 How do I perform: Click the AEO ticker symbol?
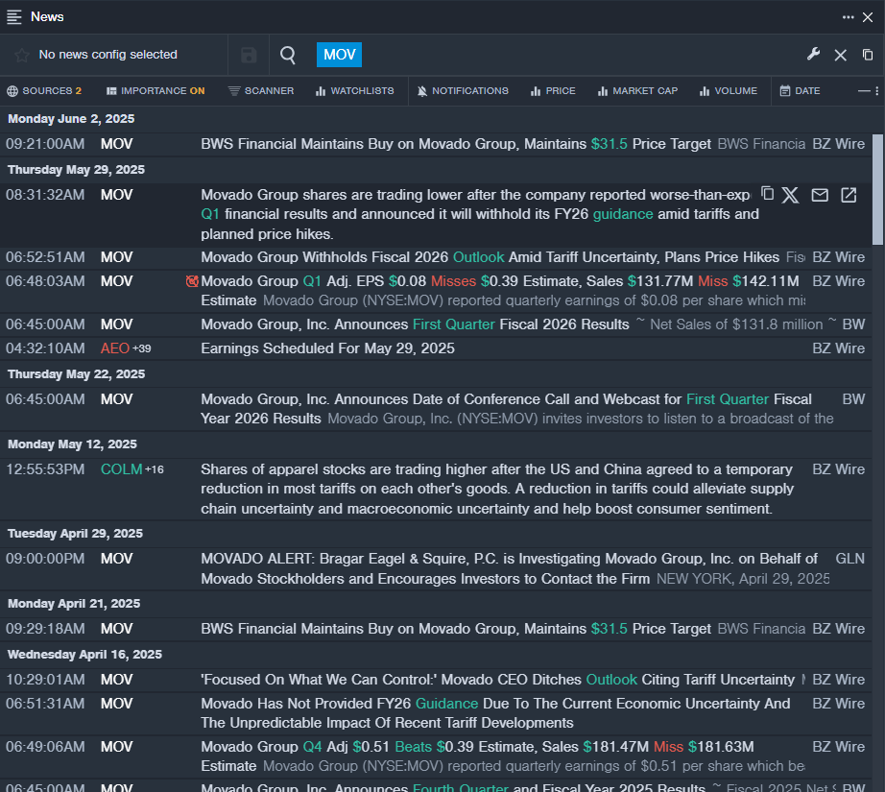click(115, 348)
